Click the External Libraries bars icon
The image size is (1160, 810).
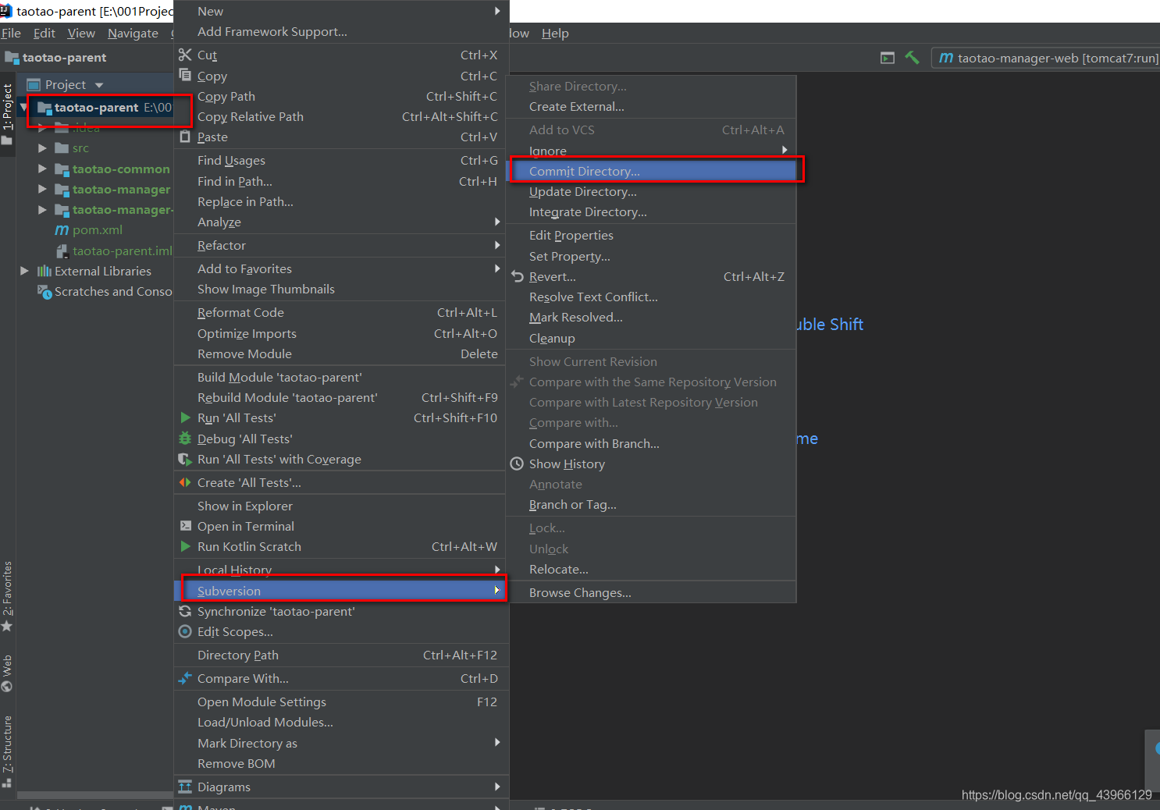pyautogui.click(x=44, y=271)
